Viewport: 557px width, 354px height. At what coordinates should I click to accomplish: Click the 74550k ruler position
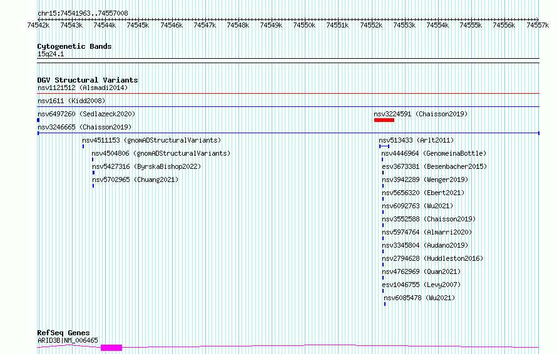304,25
